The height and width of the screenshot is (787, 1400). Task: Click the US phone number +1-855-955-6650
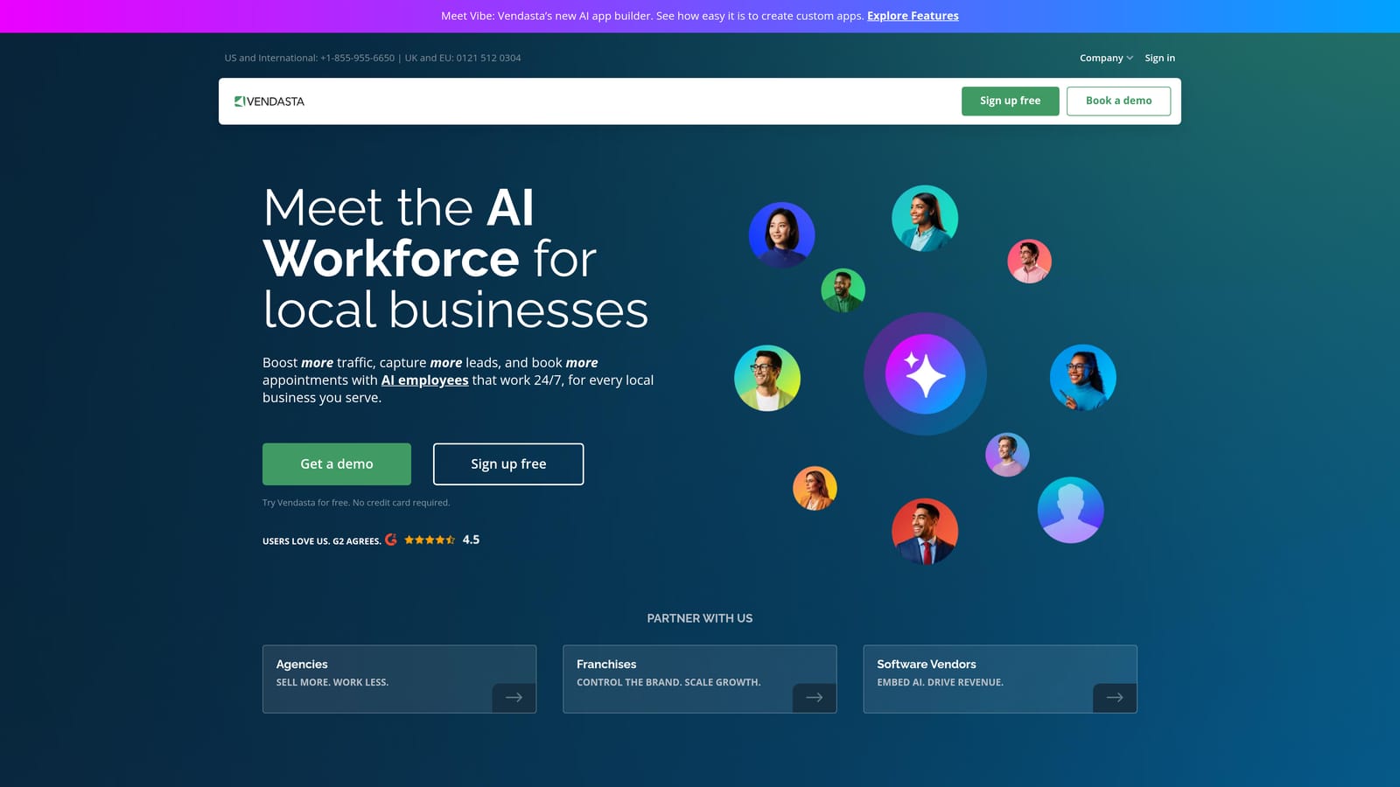click(x=357, y=58)
